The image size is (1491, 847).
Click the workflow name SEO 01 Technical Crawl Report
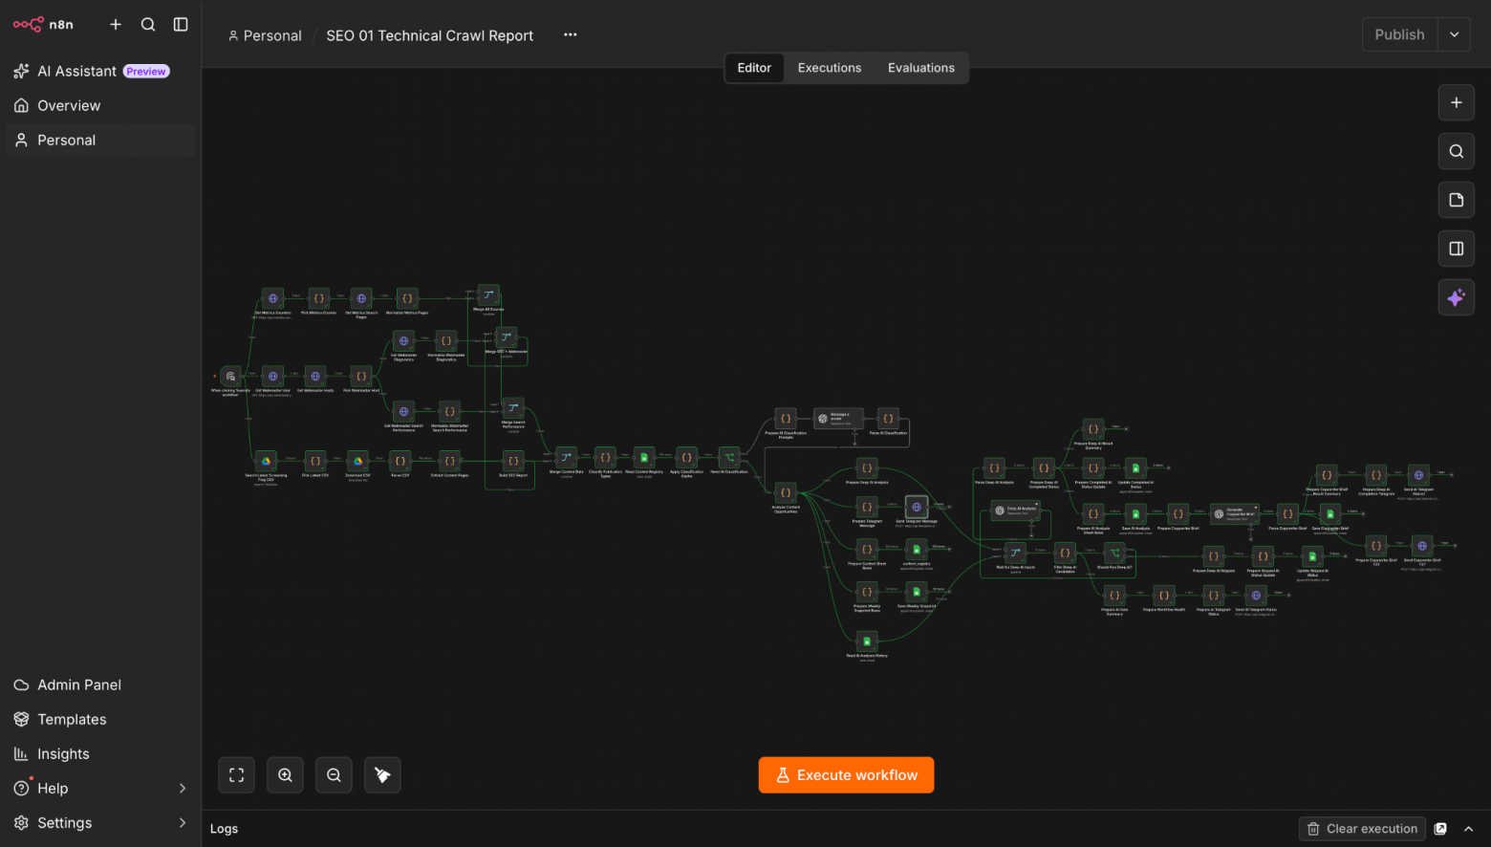430,35
